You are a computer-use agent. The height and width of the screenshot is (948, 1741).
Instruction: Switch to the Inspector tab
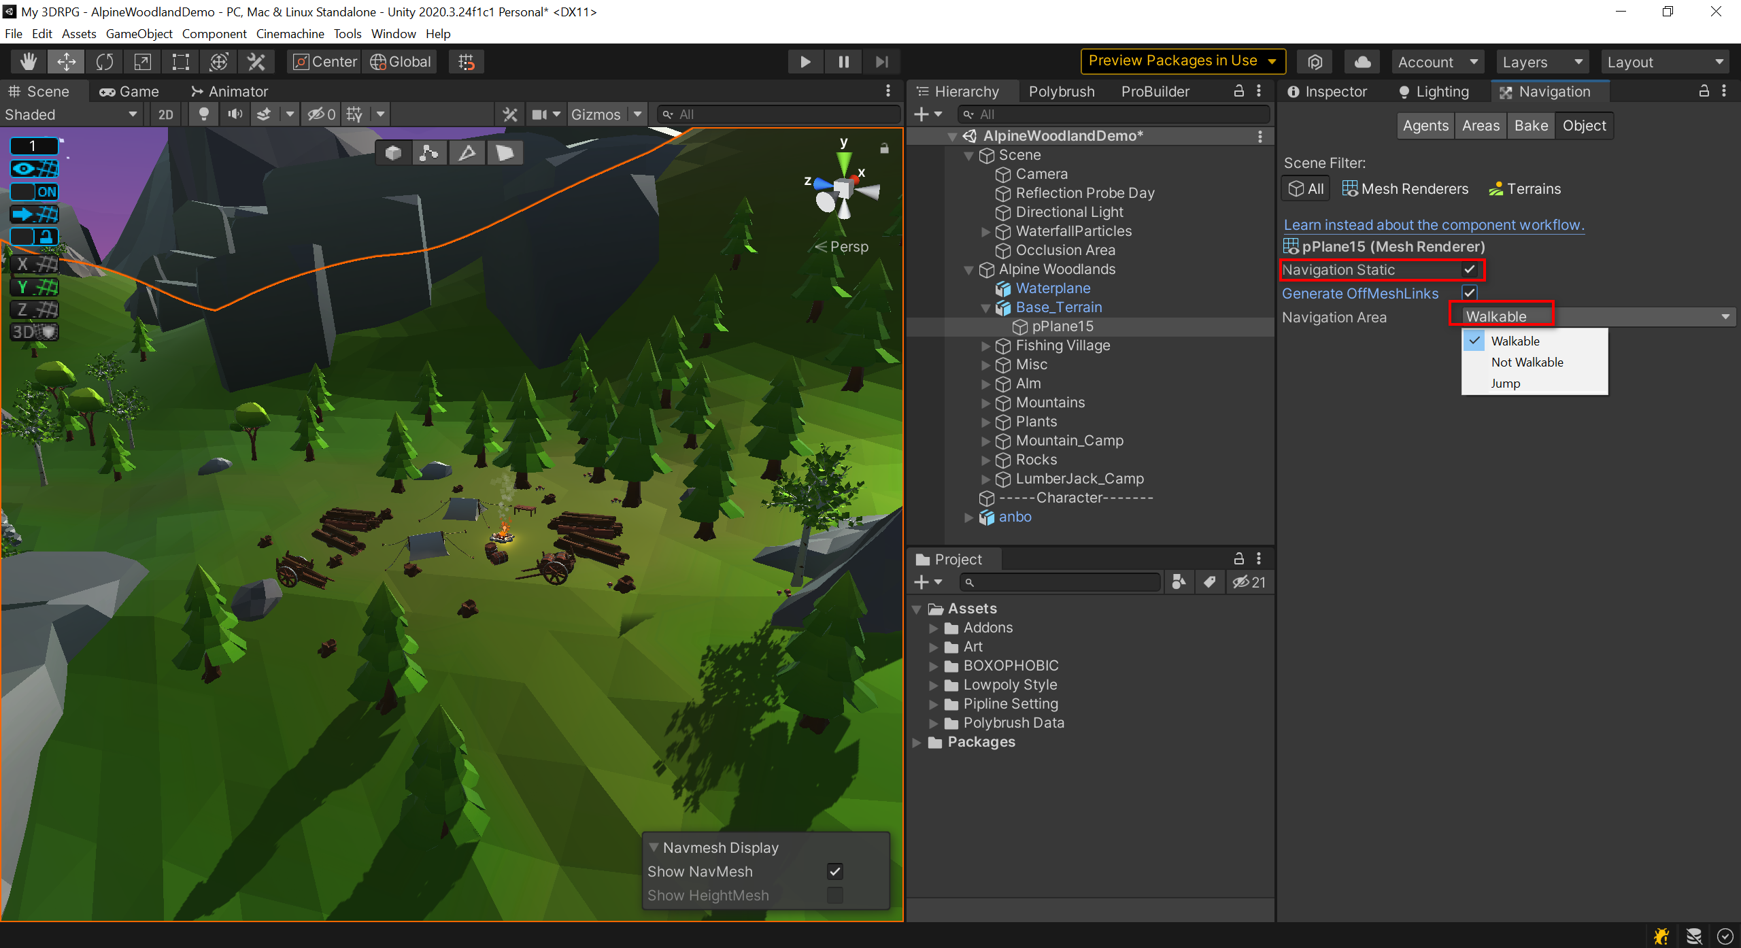[x=1327, y=91]
